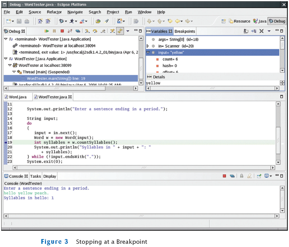289x247 pixels.
Task: Collapse the Thread [main] (Suspended) node
Action: [14, 72]
